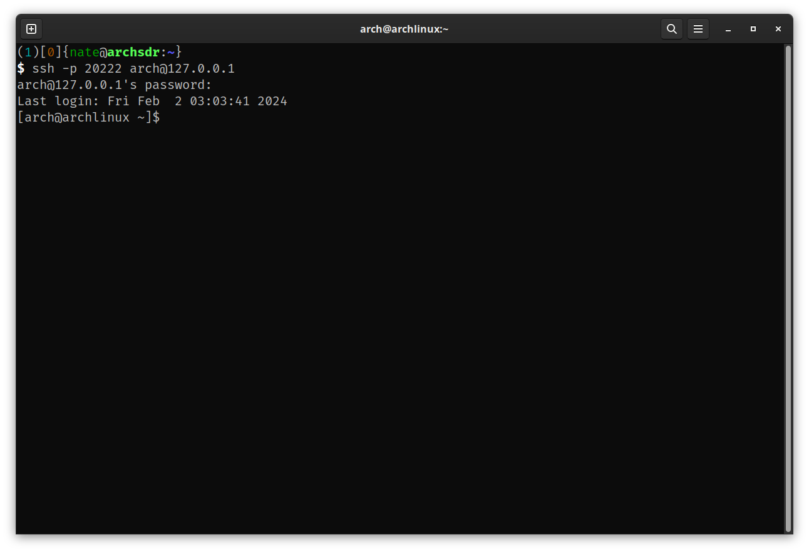
Task: Maximize the terminal window
Action: tap(753, 29)
